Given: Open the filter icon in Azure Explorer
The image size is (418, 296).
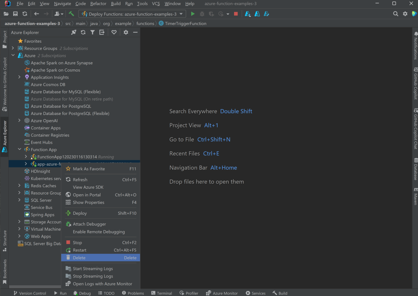Looking at the screenshot, I should (x=92, y=32).
